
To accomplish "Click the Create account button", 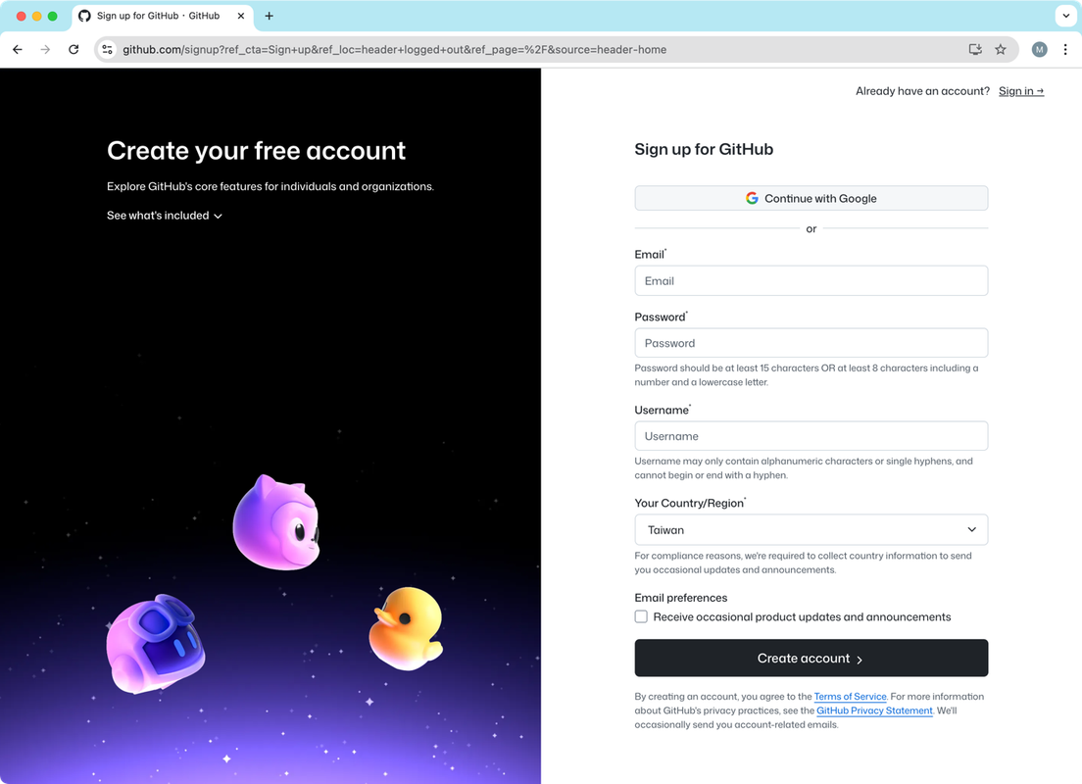I will (811, 659).
